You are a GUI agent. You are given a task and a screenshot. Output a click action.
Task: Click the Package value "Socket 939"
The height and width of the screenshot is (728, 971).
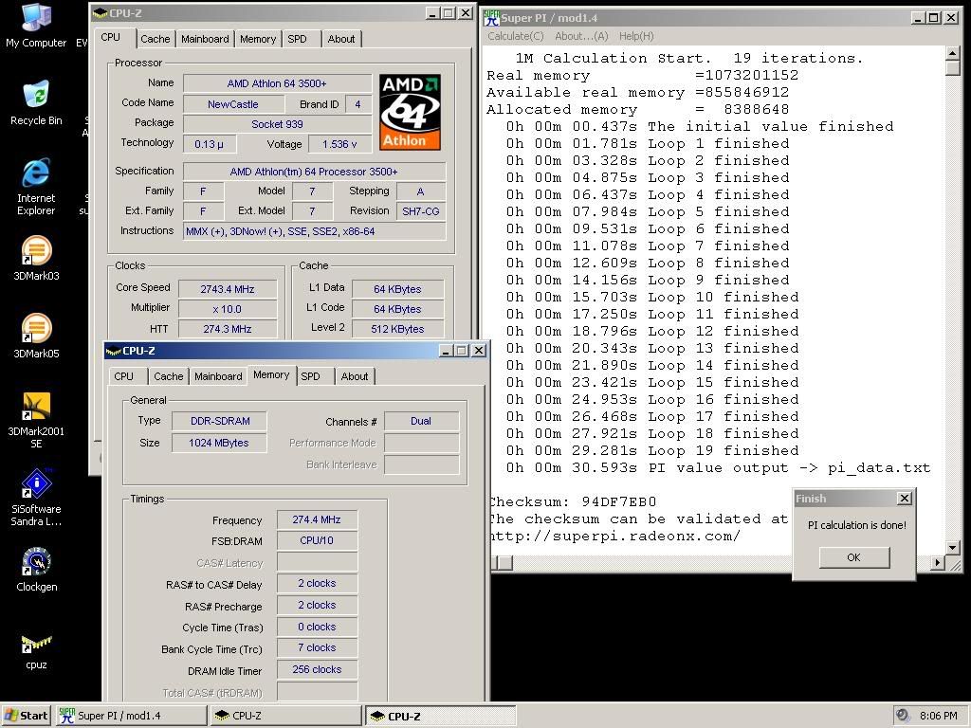tap(277, 124)
